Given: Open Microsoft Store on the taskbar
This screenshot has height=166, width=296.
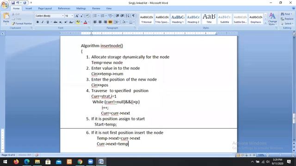Looking at the screenshot, I should click(48, 162).
